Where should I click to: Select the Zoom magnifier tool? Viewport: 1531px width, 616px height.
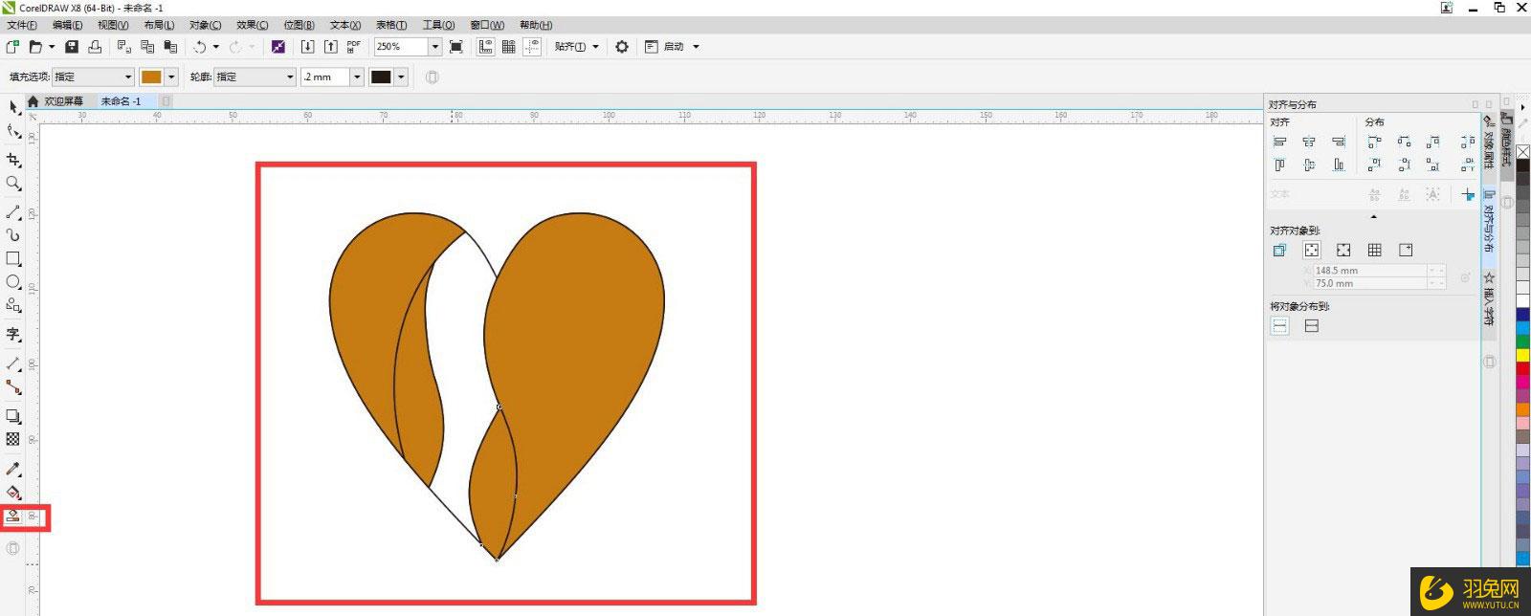point(13,184)
